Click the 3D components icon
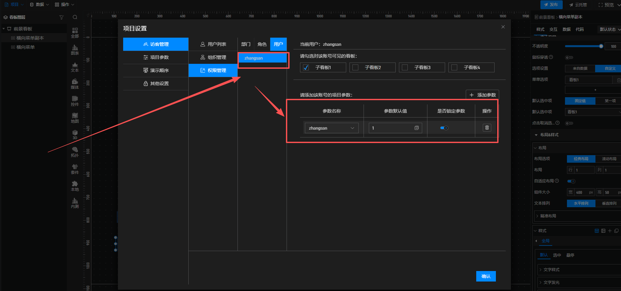The width and height of the screenshot is (621, 291). tap(75, 134)
